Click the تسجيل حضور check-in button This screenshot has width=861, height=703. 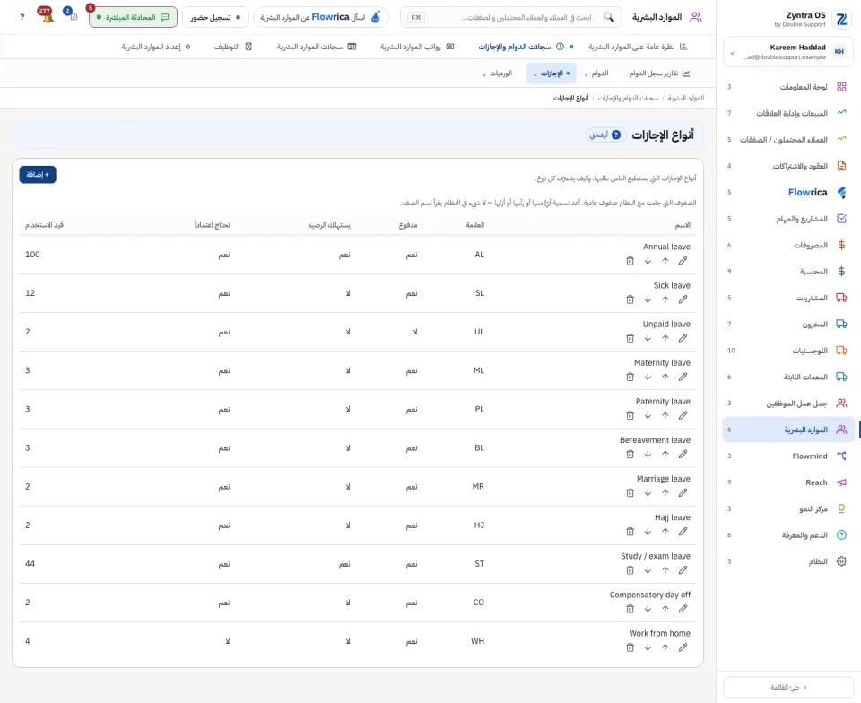coord(215,17)
